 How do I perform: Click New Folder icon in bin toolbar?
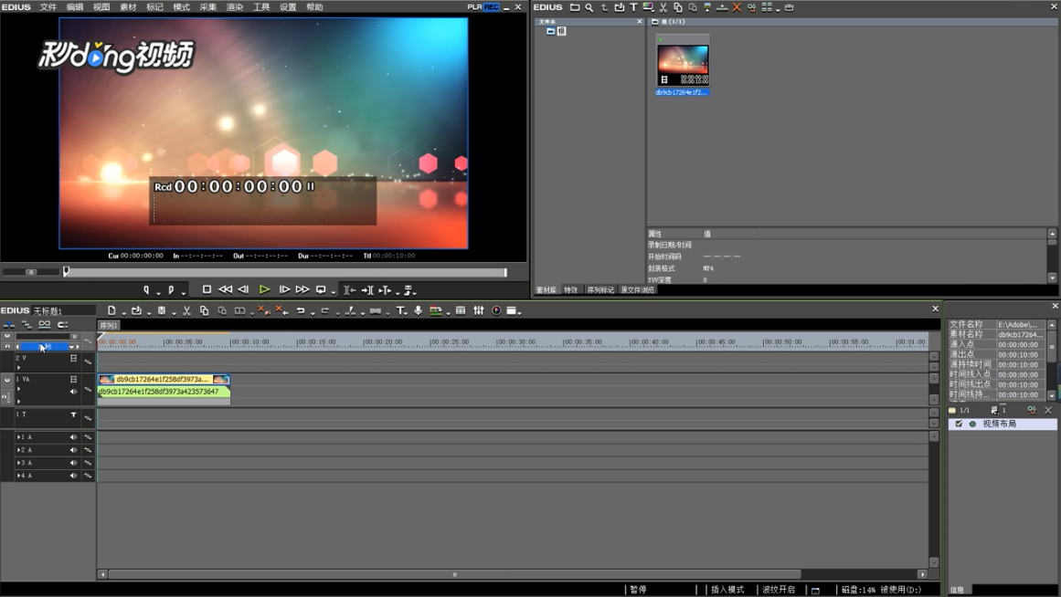[x=575, y=7]
